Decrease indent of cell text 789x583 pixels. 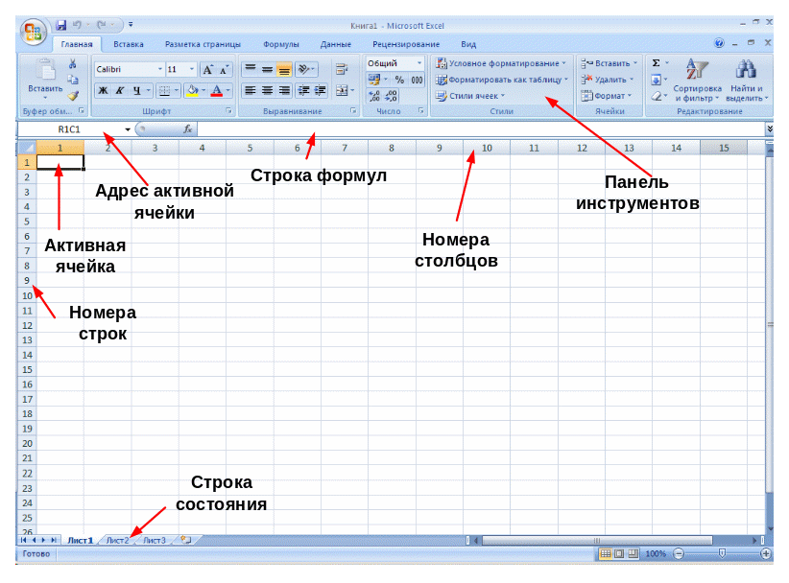click(303, 90)
